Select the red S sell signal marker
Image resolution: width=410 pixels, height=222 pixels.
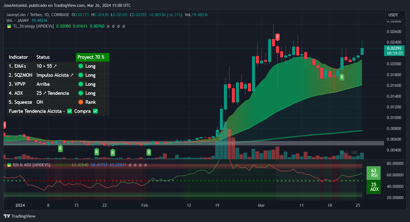277,37
